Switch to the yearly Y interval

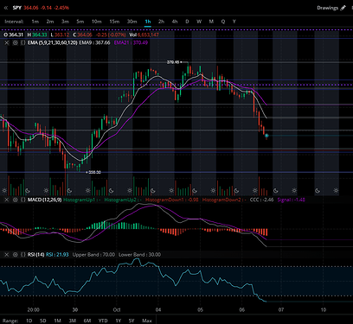click(x=234, y=22)
